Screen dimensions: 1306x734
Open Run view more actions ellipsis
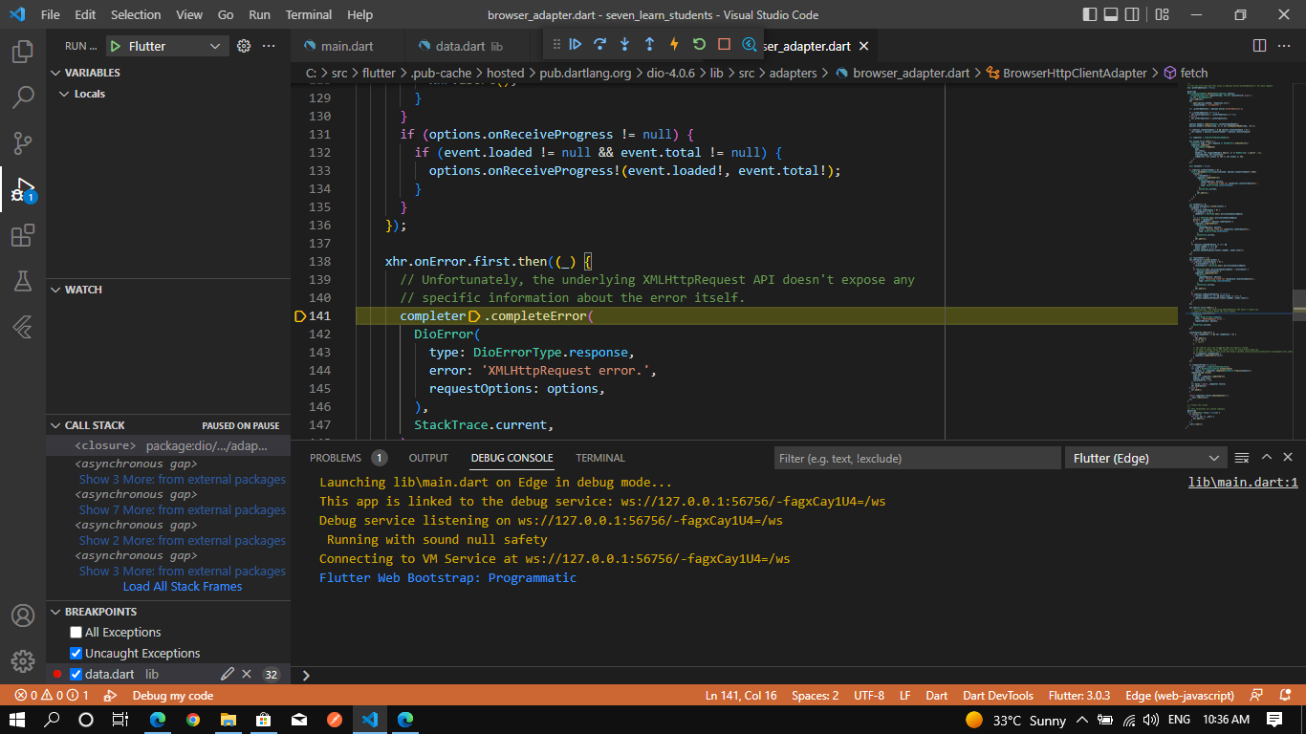[x=269, y=46]
